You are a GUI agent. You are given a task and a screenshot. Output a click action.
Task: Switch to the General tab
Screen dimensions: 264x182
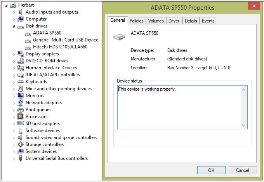pos(118,20)
